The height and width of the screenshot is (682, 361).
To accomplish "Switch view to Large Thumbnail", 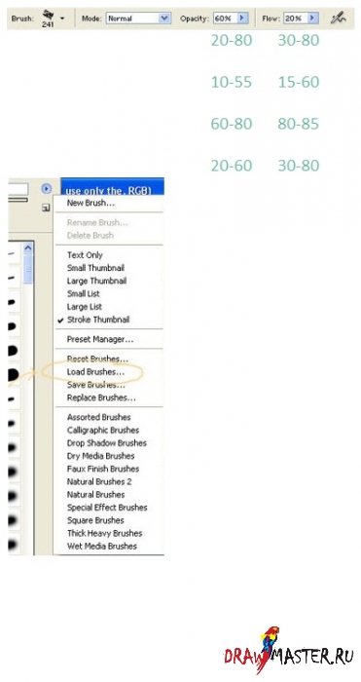I will coord(97,281).
